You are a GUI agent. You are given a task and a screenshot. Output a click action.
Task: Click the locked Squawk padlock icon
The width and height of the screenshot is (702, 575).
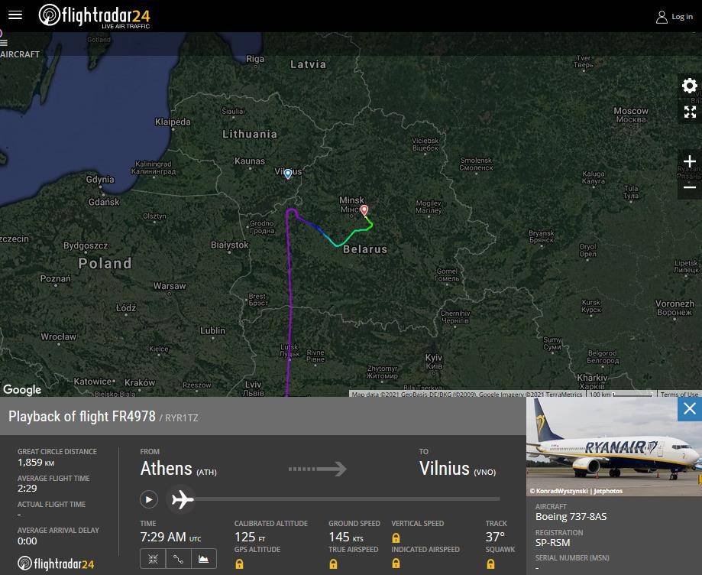[x=490, y=564]
